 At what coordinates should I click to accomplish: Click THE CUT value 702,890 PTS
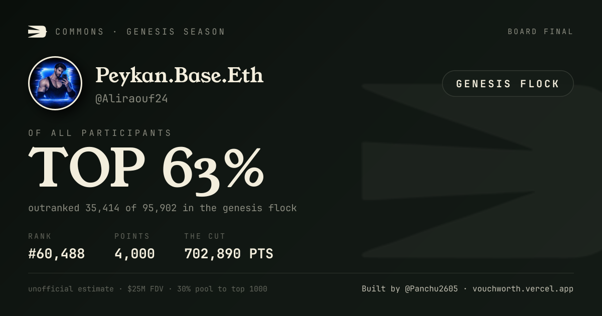[x=229, y=254]
